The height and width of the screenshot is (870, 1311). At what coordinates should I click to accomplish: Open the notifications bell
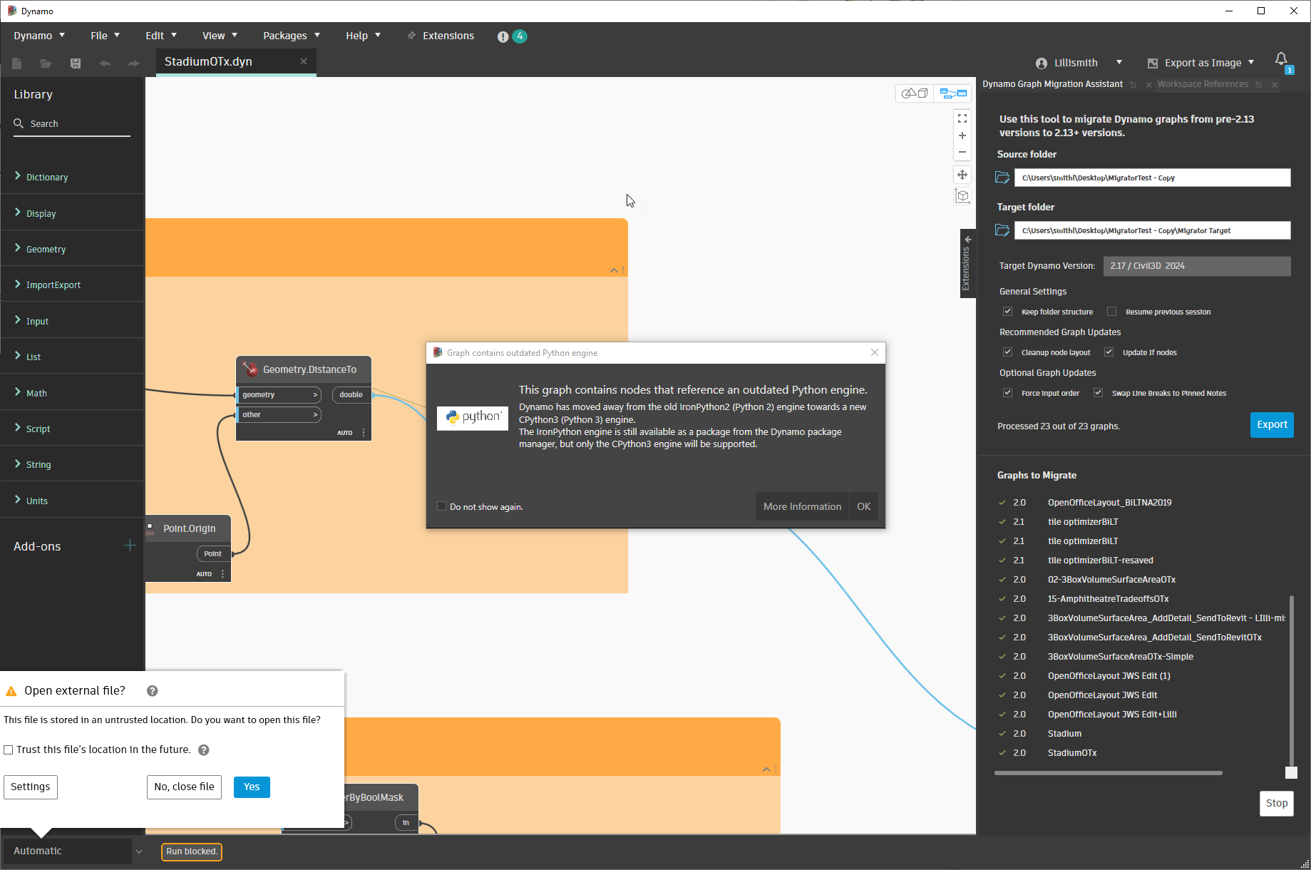pos(1281,60)
